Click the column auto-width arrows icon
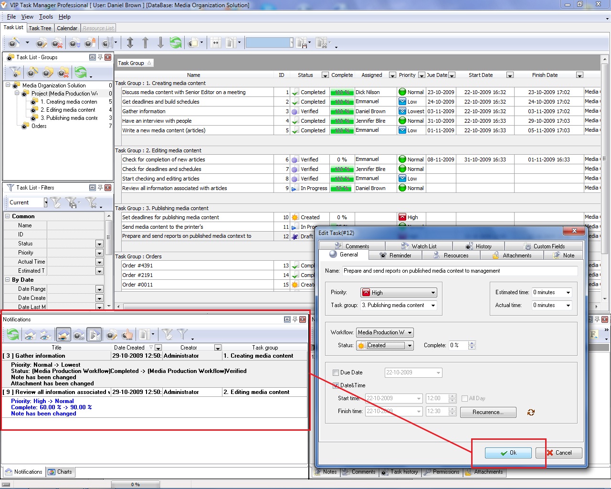Viewport: 611px width, 489px height. (x=216, y=43)
